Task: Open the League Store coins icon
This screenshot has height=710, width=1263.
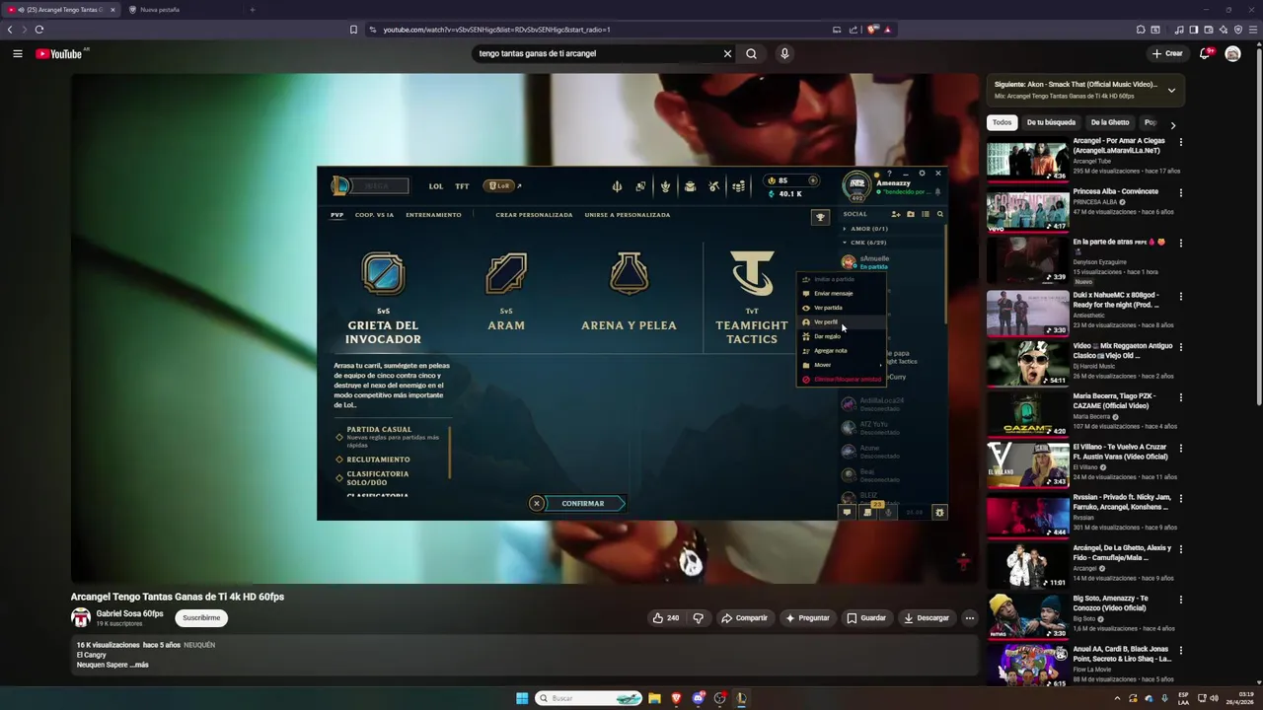Action: tap(738, 186)
